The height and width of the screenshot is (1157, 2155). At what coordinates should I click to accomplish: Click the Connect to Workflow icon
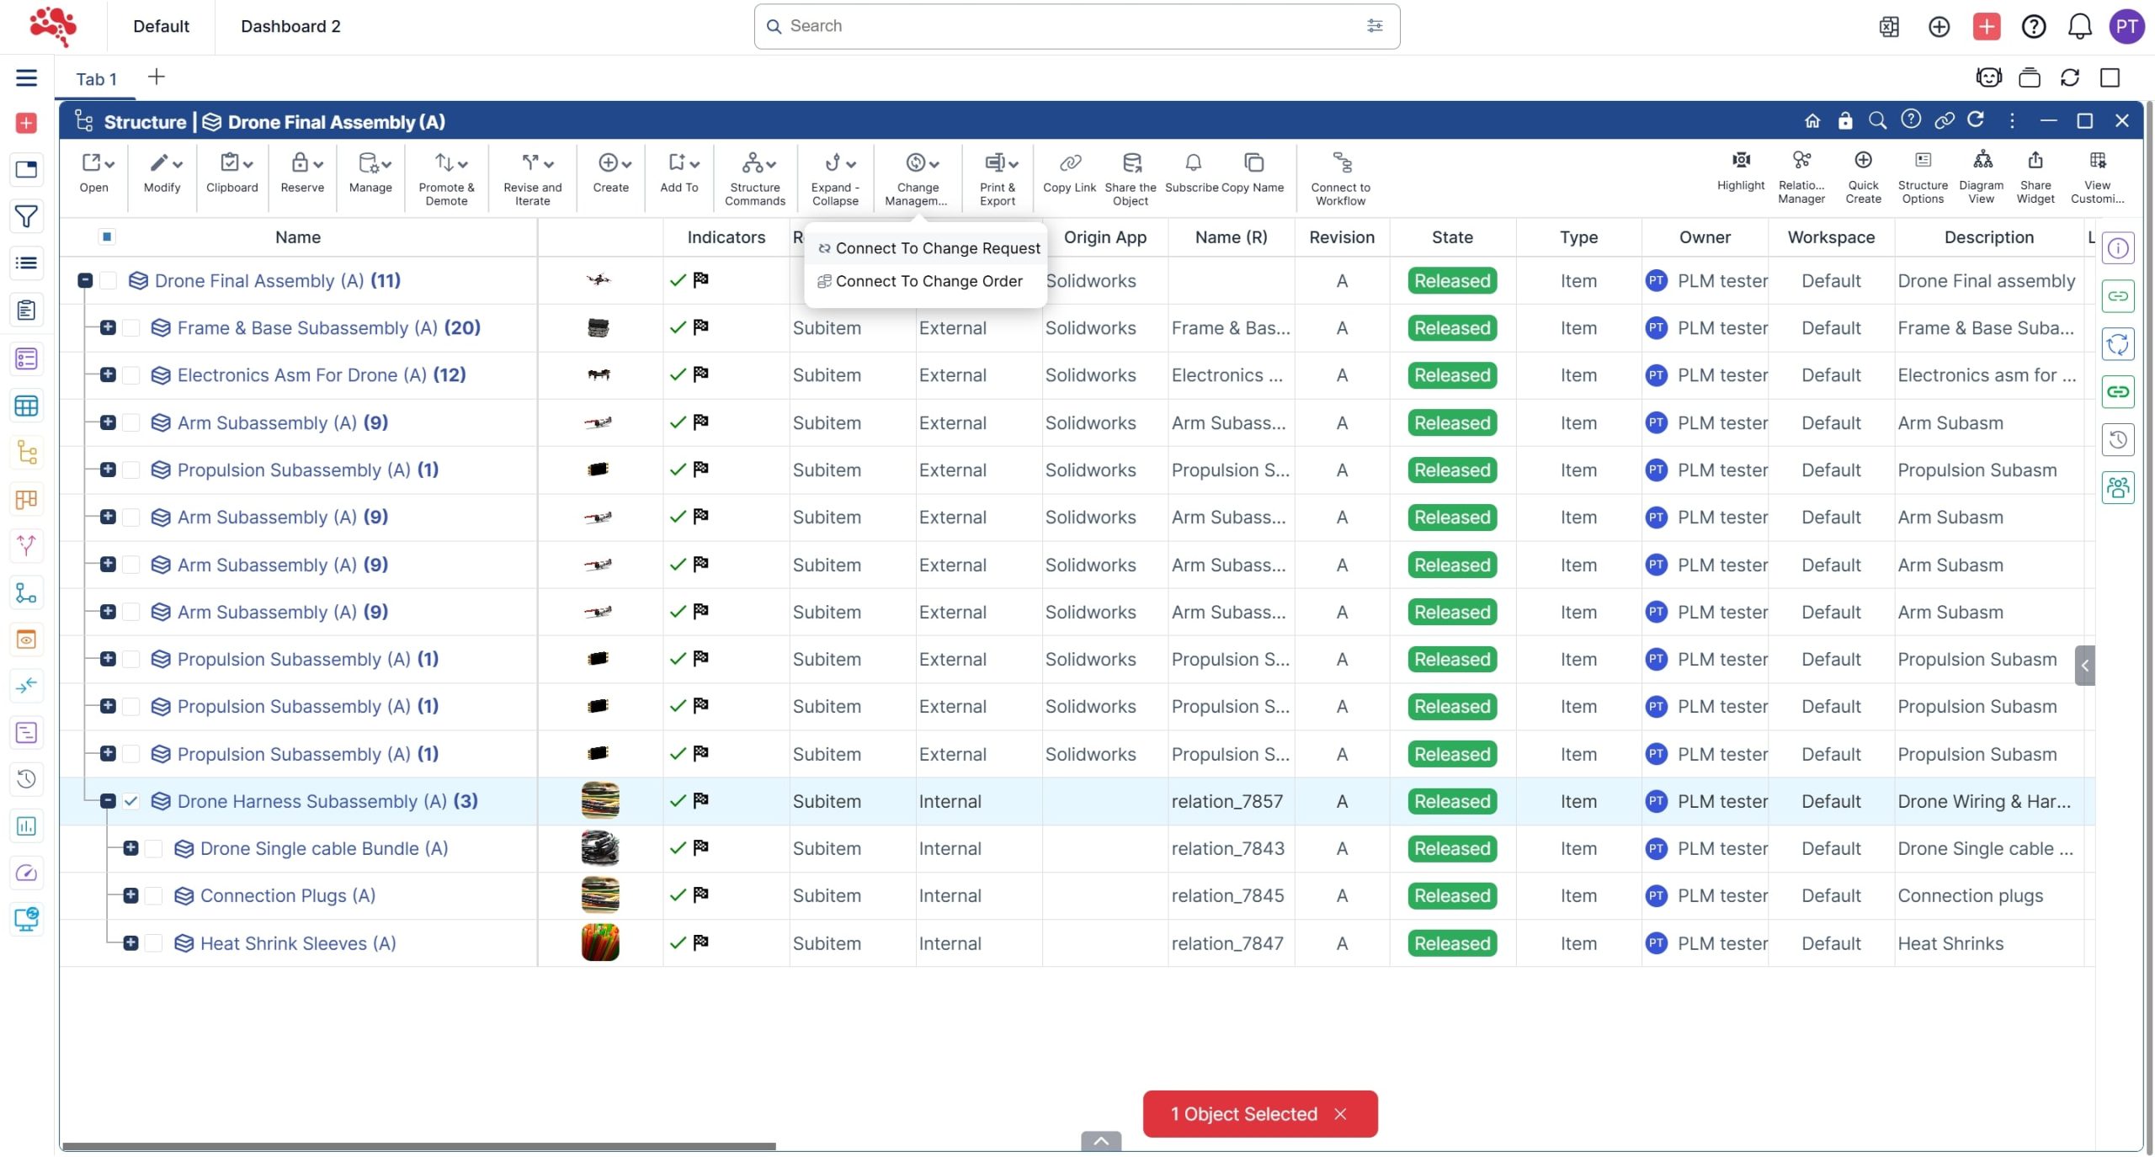tap(1341, 163)
